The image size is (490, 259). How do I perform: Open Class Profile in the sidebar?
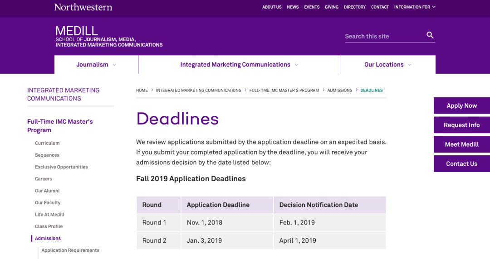click(x=49, y=226)
